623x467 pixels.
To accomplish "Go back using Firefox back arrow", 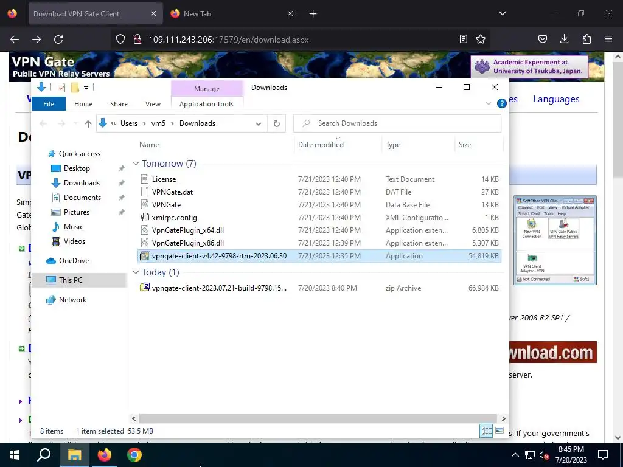I will (x=15, y=40).
